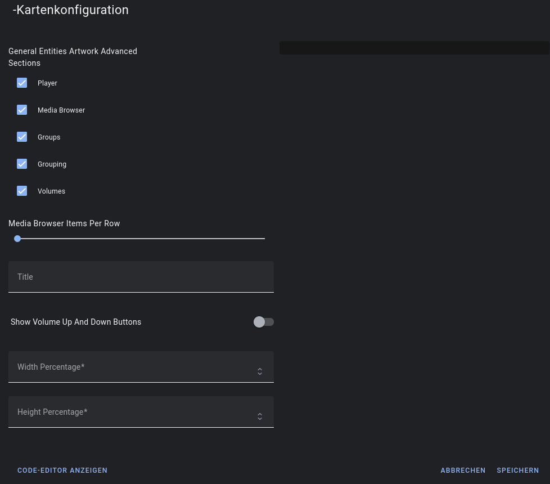Click Code-Editor anzeigen button
550x484 pixels.
pyautogui.click(x=62, y=470)
